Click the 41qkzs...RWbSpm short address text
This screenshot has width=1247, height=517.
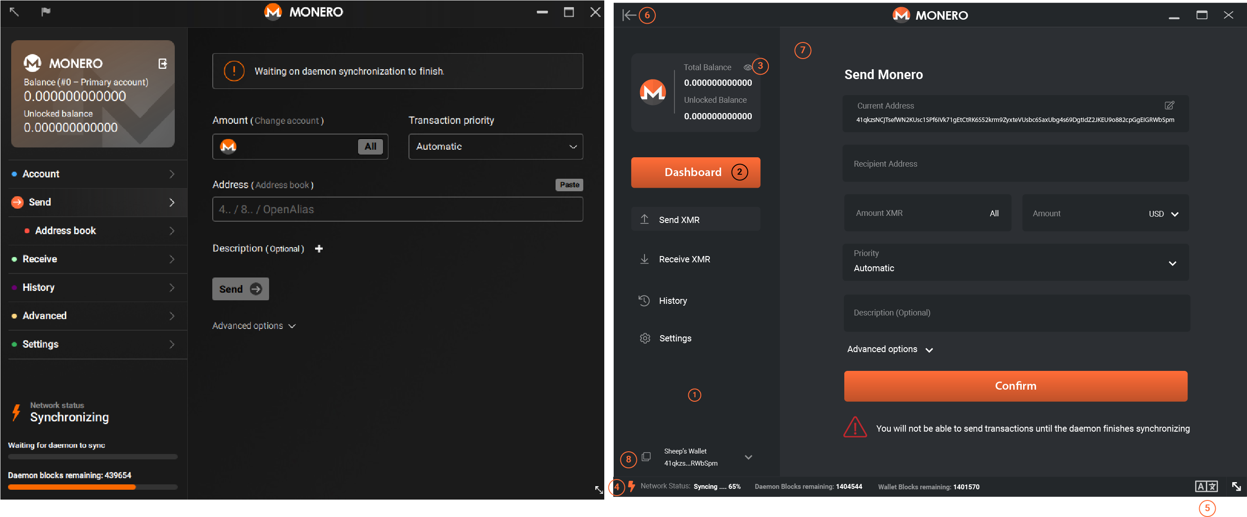690,463
